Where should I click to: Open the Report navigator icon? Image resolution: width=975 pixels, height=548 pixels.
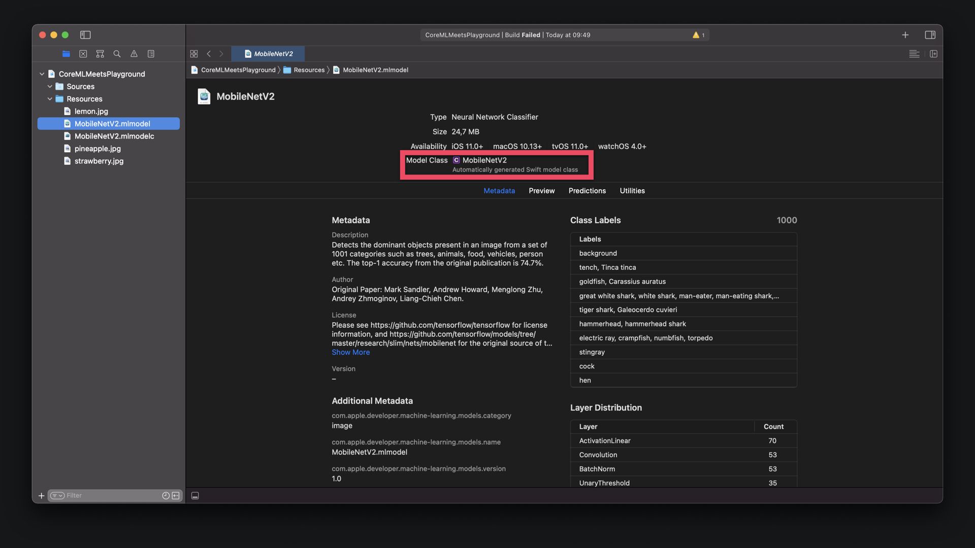(x=151, y=54)
